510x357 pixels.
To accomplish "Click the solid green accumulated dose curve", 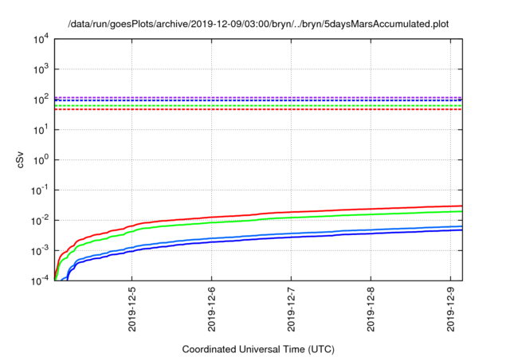I will click(319, 216).
